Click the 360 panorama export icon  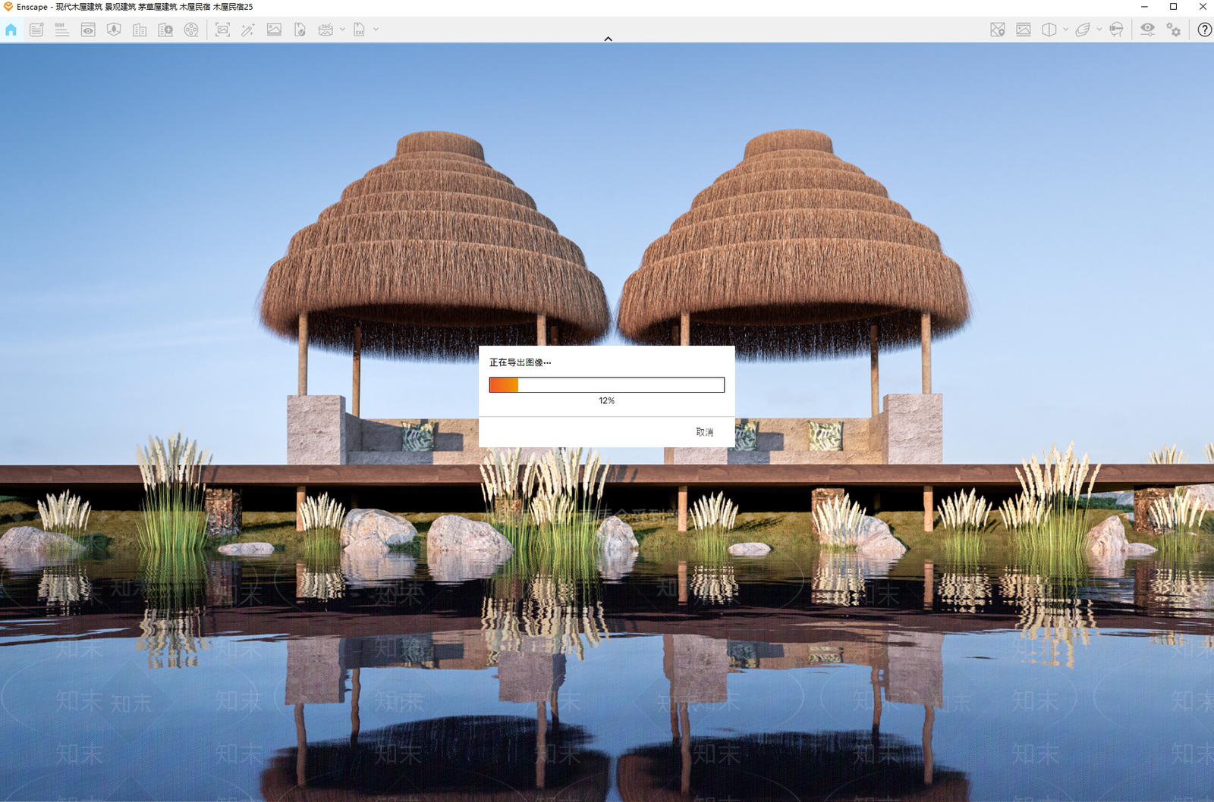[326, 30]
